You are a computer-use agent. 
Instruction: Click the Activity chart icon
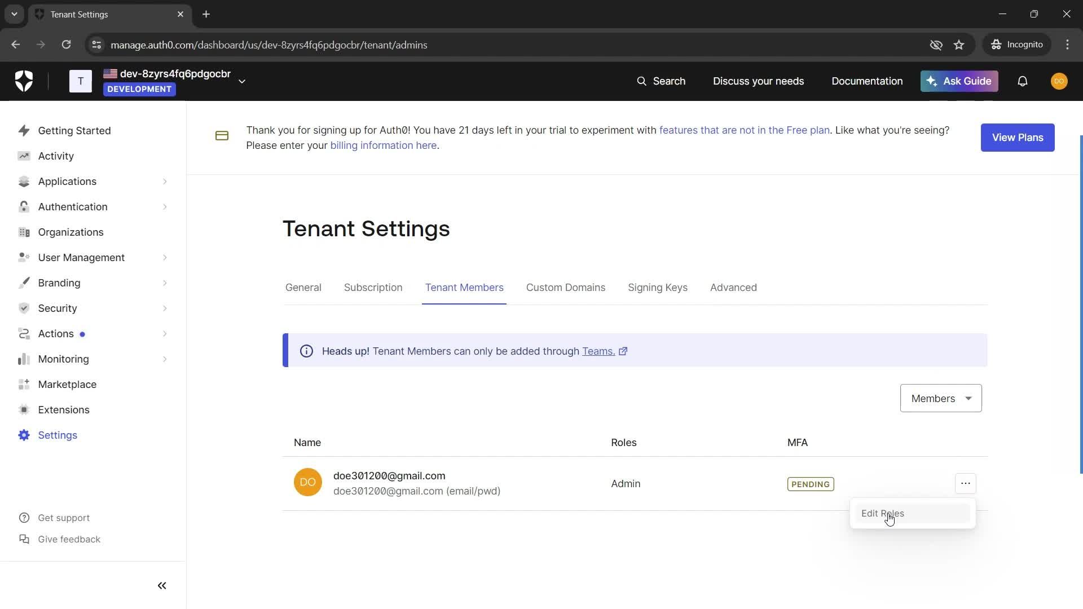24,156
